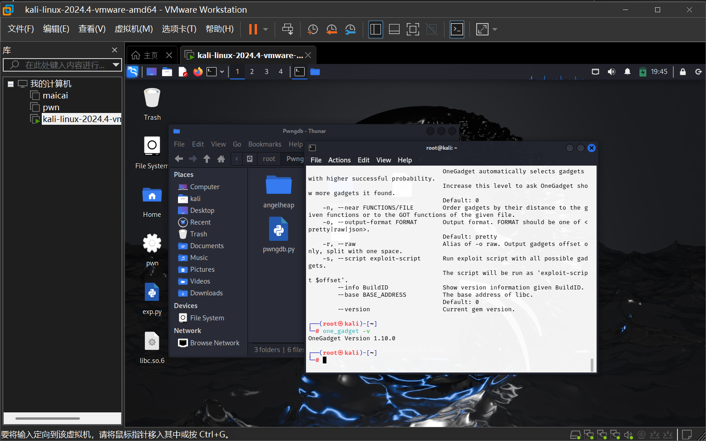Image resolution: width=706 pixels, height=441 pixels.
Task: Toggle Unity mode button
Action: click(432, 29)
